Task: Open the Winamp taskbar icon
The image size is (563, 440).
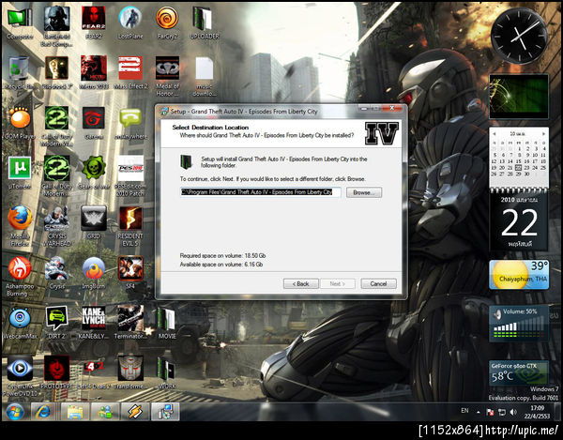Action: click(135, 412)
